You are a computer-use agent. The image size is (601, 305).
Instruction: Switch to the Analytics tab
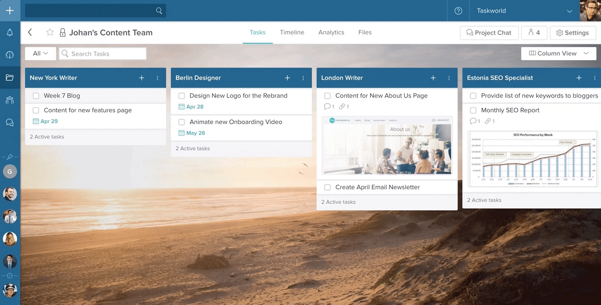pos(331,32)
